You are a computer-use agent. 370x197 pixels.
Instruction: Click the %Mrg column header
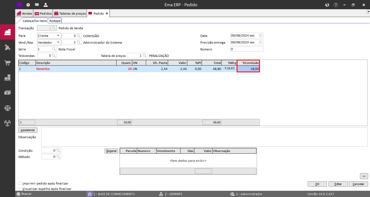(x=229, y=63)
